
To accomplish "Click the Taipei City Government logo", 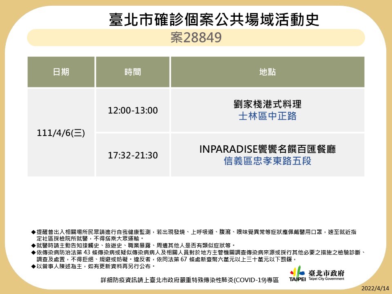I will pyautogui.click(x=298, y=274).
